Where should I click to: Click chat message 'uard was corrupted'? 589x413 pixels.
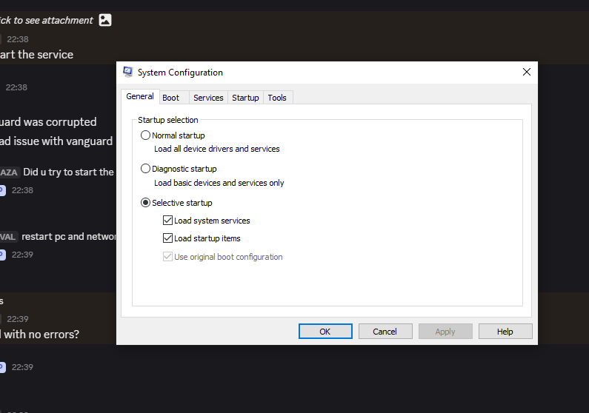(x=48, y=122)
